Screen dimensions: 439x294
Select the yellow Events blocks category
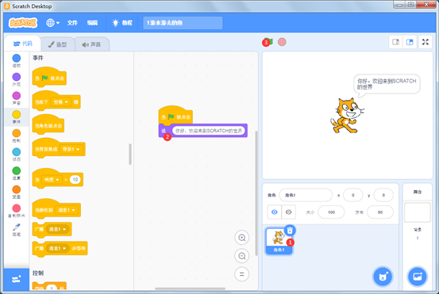click(x=17, y=116)
